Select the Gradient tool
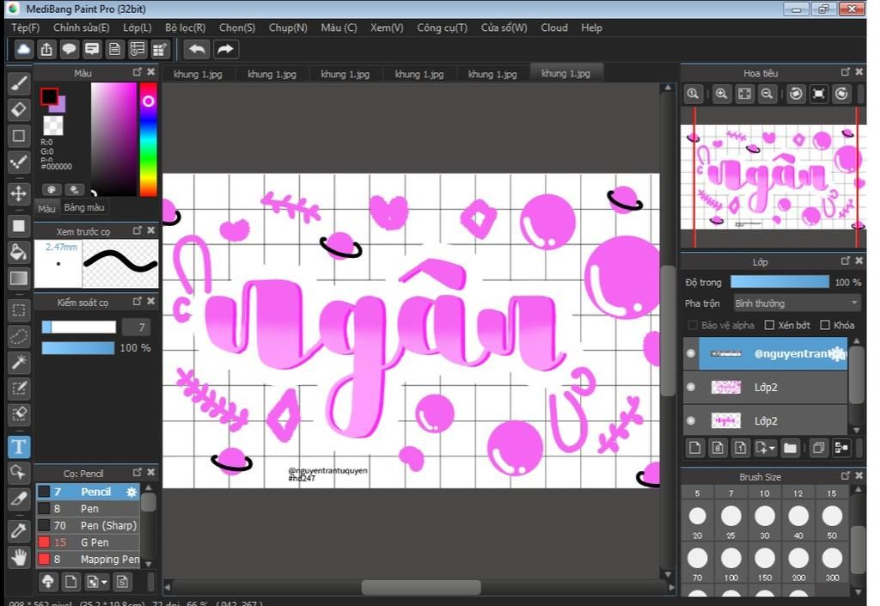 [19, 279]
